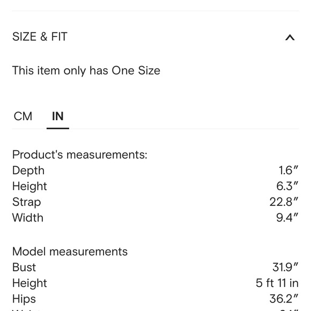Select the IN unit tab

coord(58,116)
